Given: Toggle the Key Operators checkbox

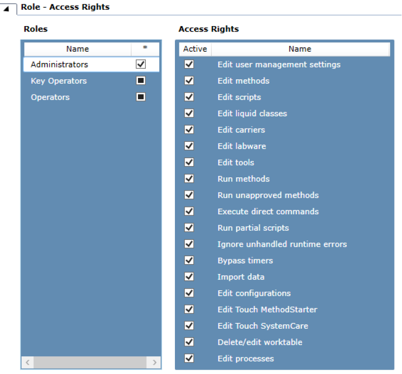Looking at the screenshot, I should 140,80.
